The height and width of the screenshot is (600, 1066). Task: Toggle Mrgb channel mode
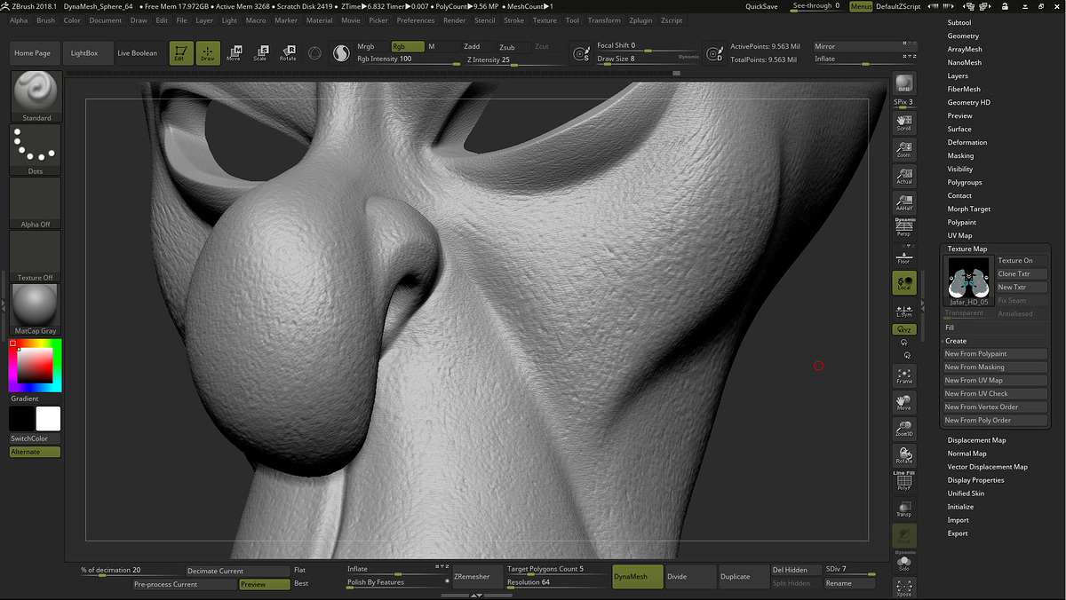[367, 46]
